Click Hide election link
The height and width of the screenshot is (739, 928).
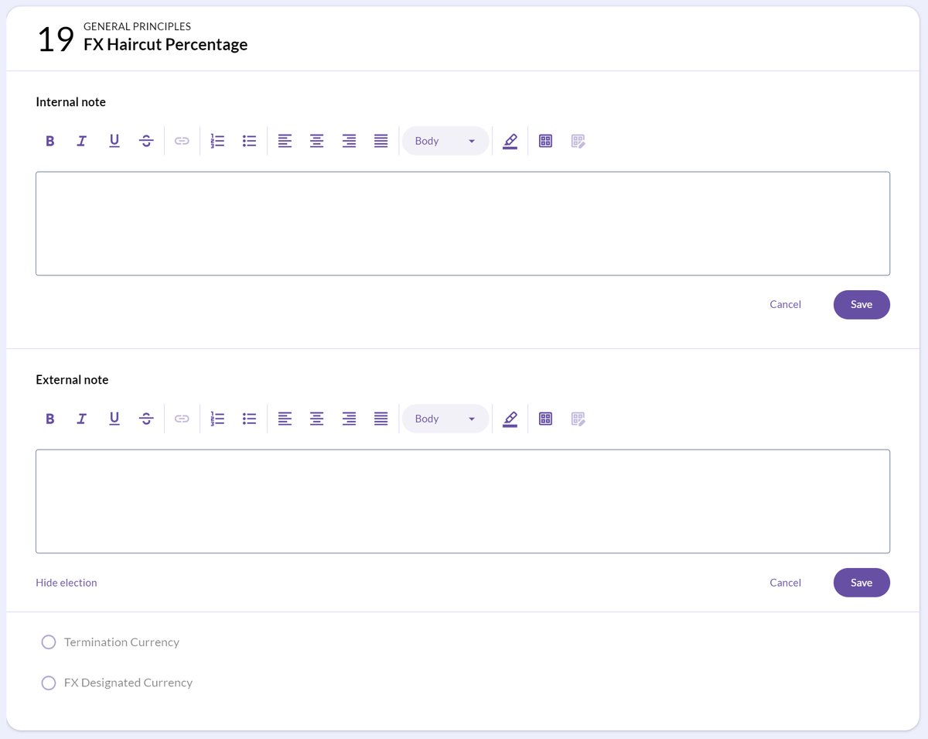click(x=67, y=583)
